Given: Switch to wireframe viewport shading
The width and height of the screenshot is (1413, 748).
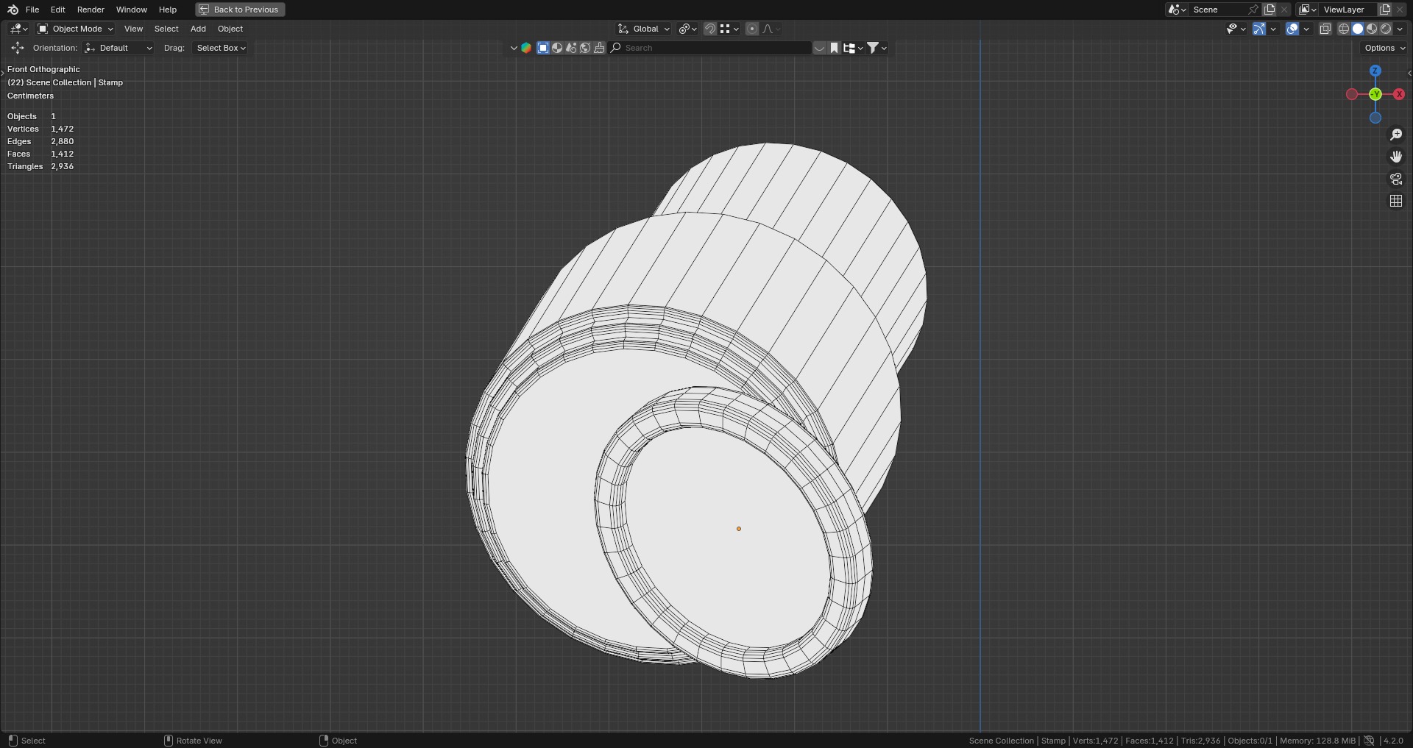Looking at the screenshot, I should (x=1344, y=29).
